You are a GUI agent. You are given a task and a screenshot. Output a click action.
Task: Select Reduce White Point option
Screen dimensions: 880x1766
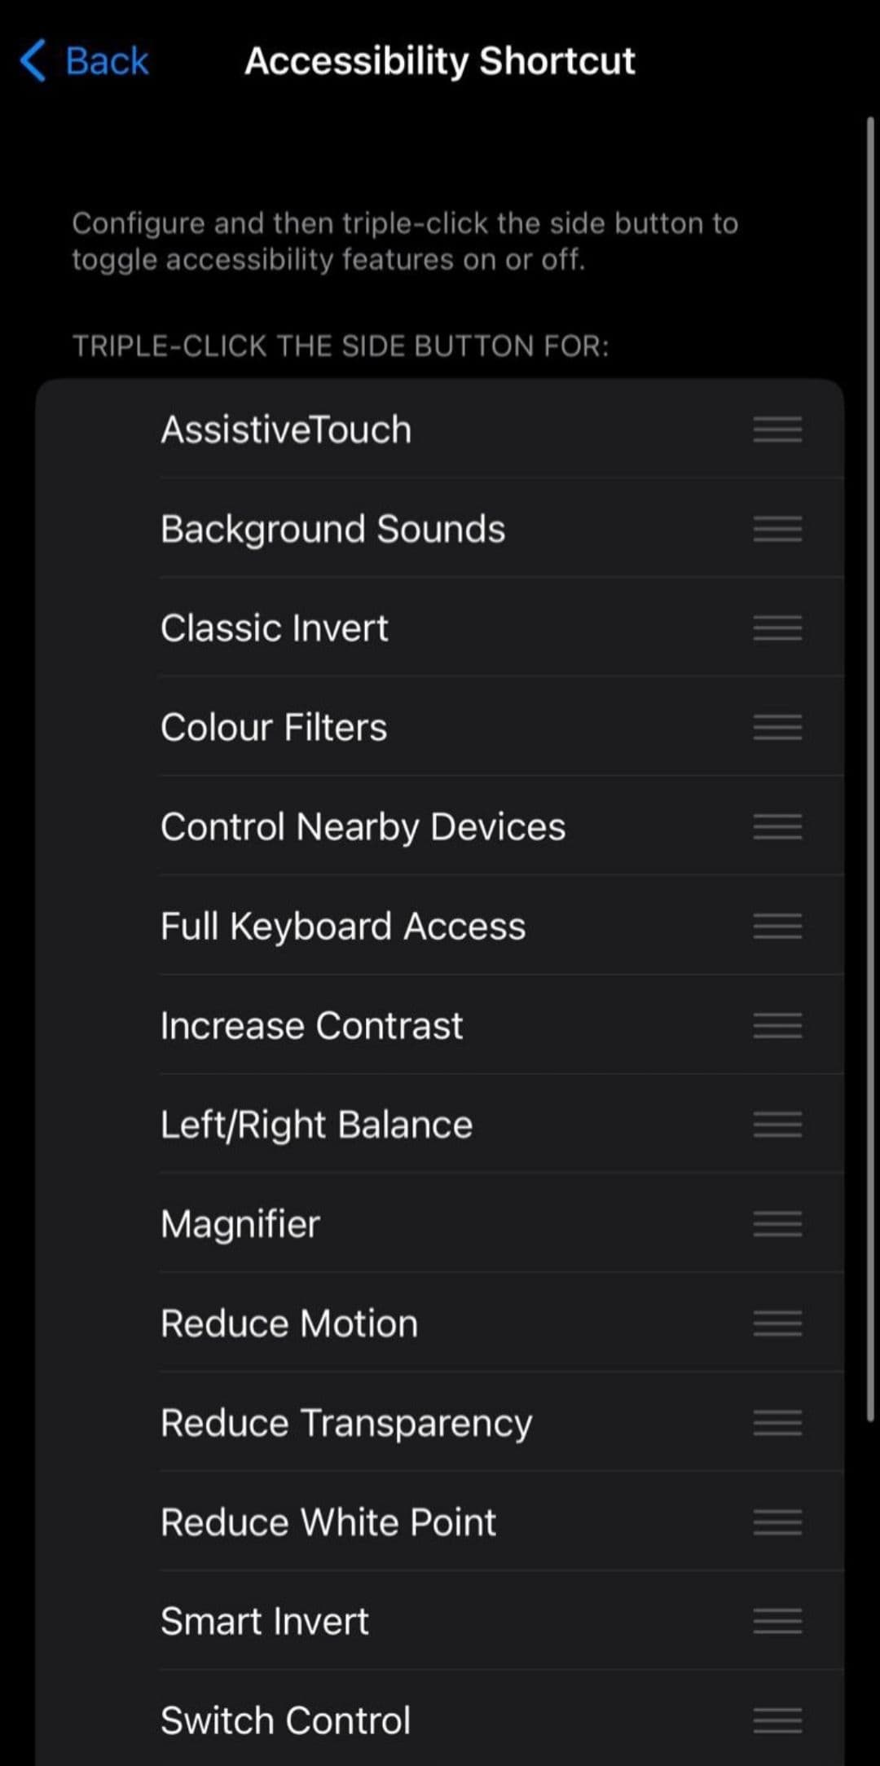(x=328, y=1522)
